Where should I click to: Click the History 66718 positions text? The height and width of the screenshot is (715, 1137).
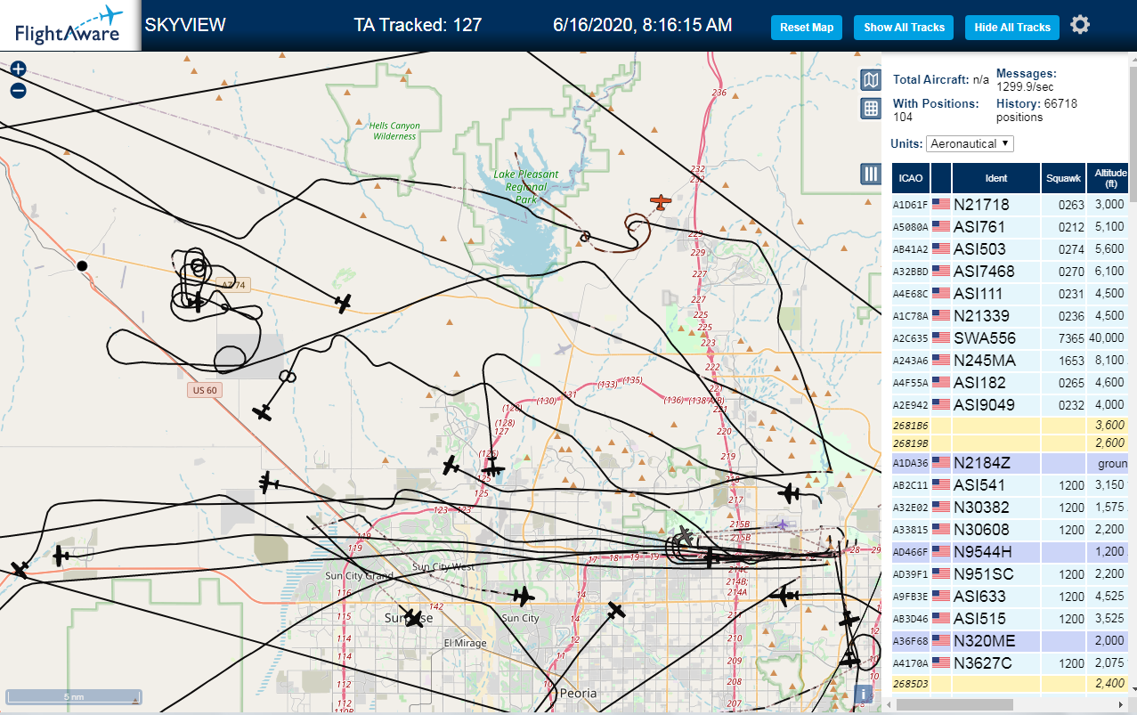(x=1036, y=110)
